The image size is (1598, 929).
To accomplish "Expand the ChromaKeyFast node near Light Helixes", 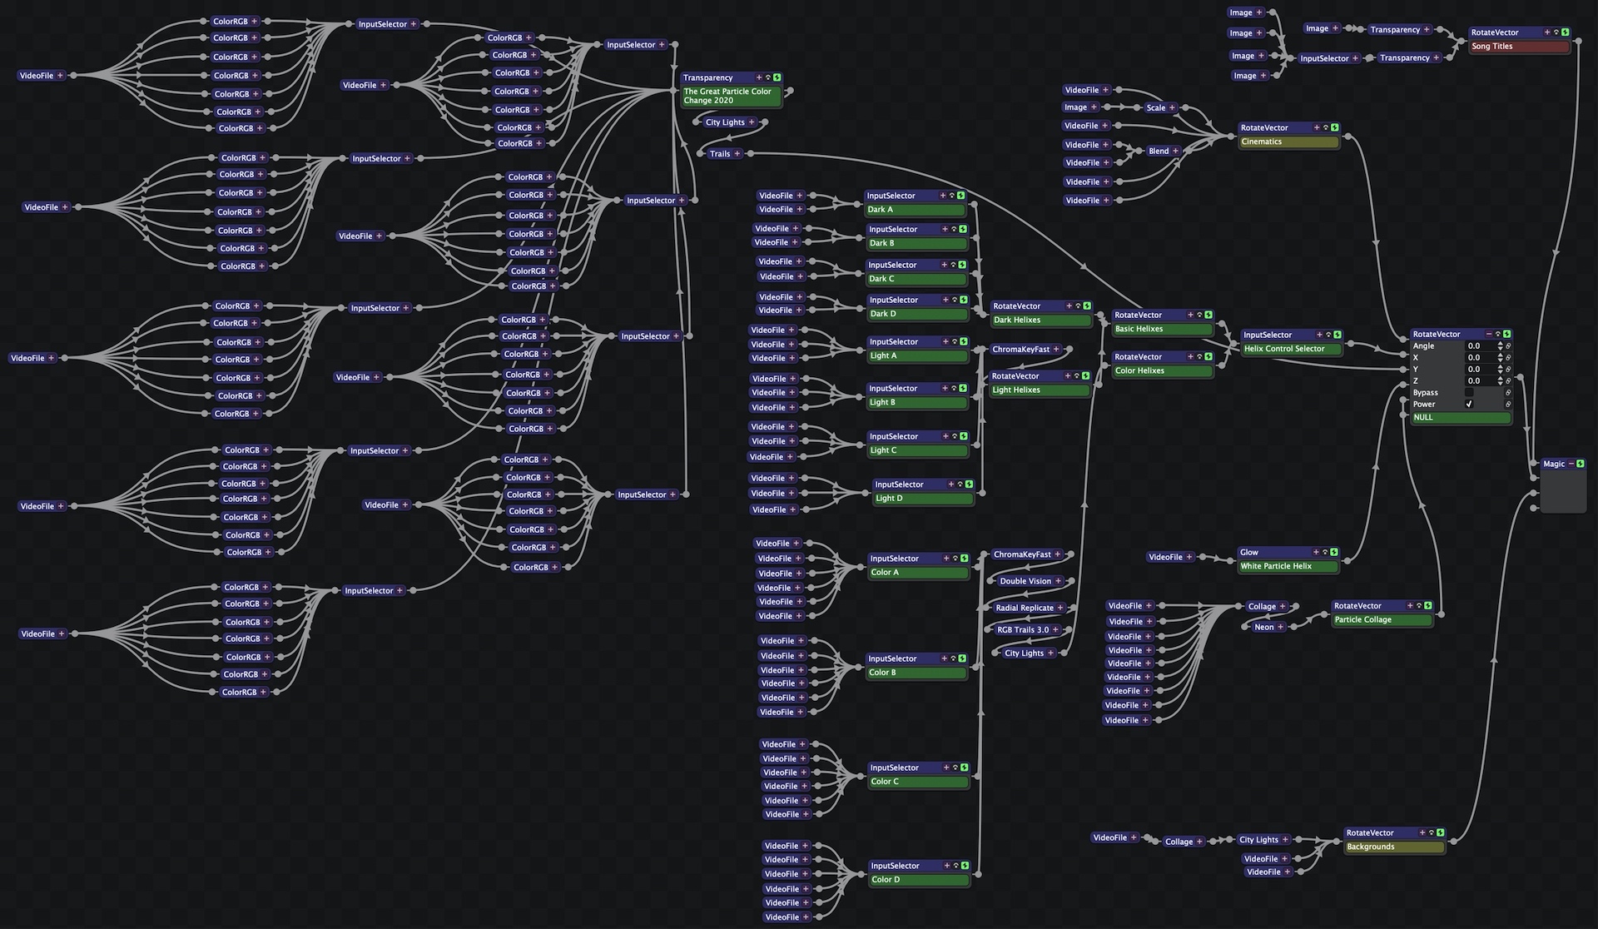I will point(1057,350).
